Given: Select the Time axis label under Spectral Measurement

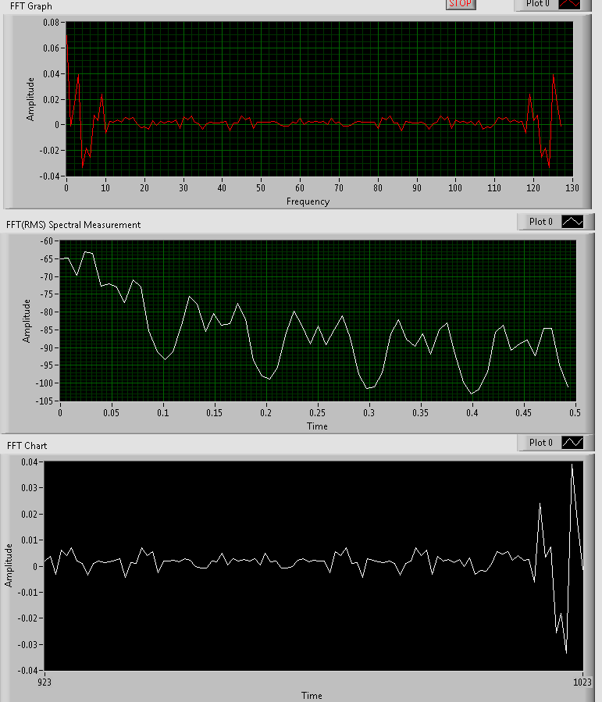Looking at the screenshot, I should (317, 426).
